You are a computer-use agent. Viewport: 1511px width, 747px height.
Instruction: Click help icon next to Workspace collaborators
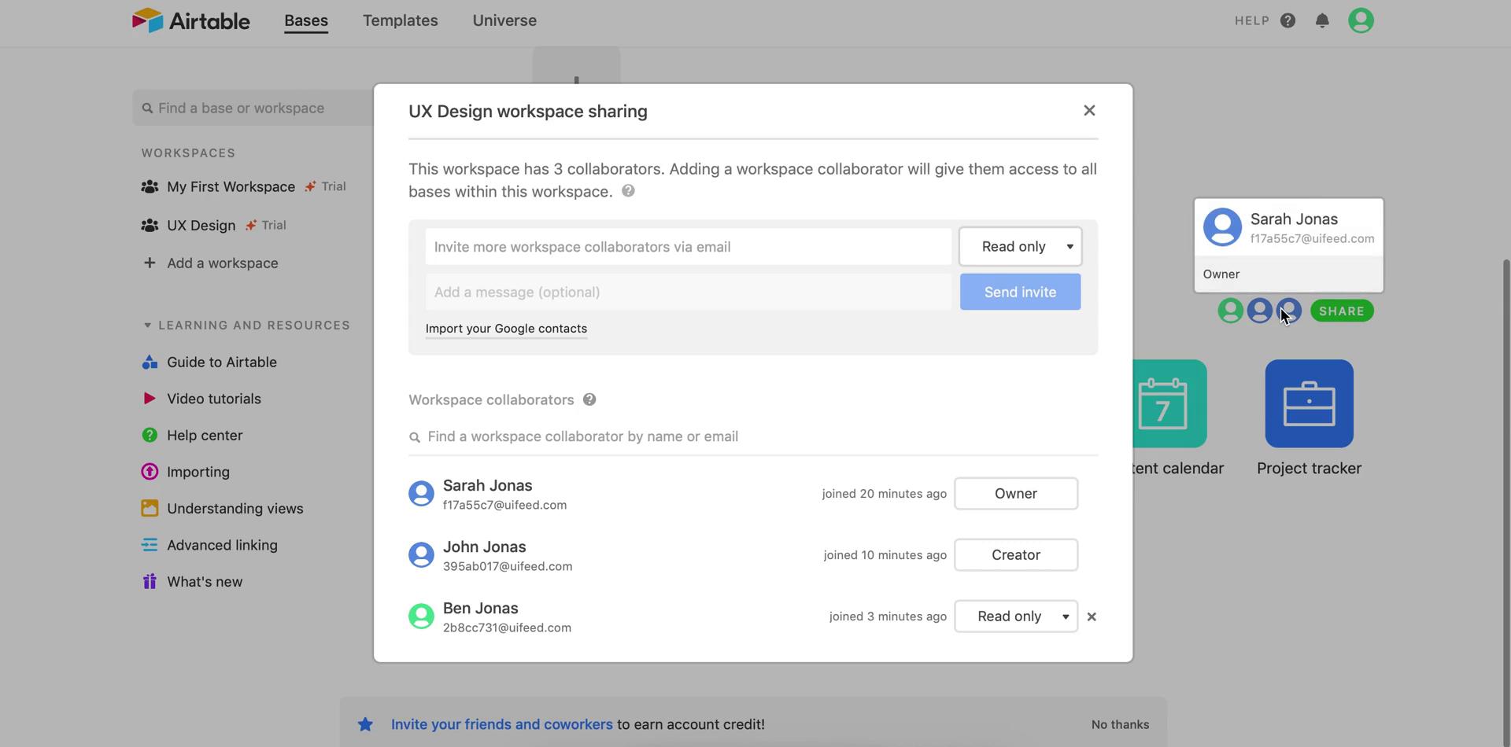pos(589,399)
